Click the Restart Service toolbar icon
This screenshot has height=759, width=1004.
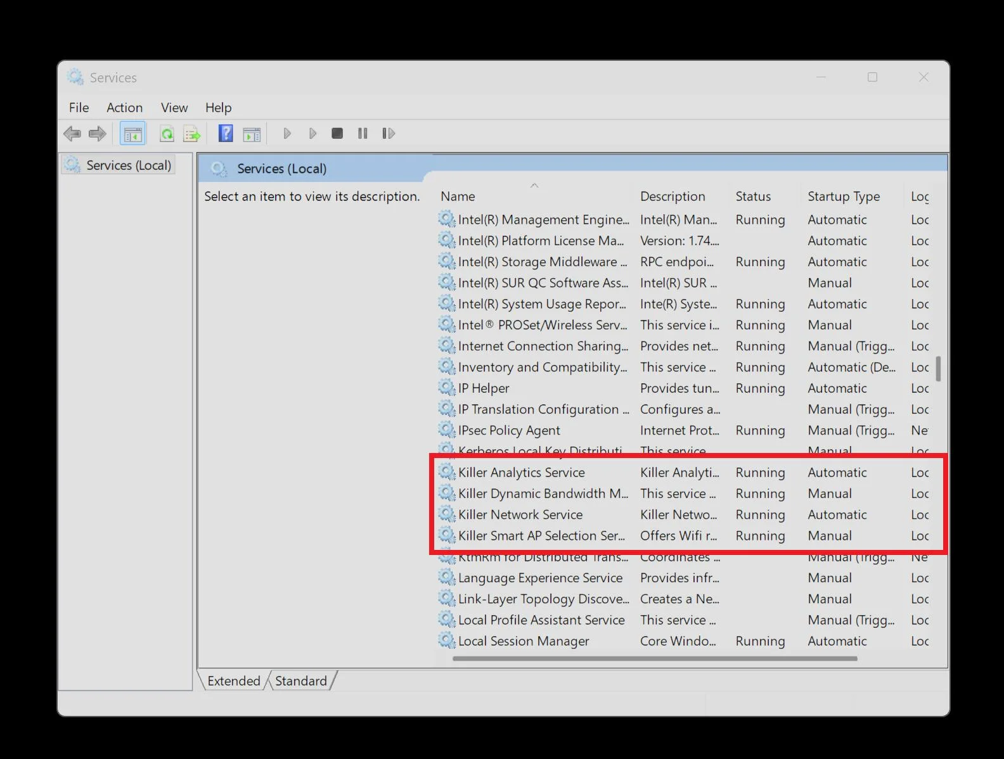(x=389, y=133)
